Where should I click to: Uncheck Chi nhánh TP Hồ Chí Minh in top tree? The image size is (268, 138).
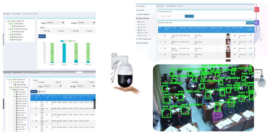click(x=11, y=29)
